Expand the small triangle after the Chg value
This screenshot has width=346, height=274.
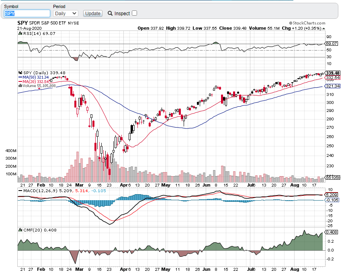click(323, 28)
